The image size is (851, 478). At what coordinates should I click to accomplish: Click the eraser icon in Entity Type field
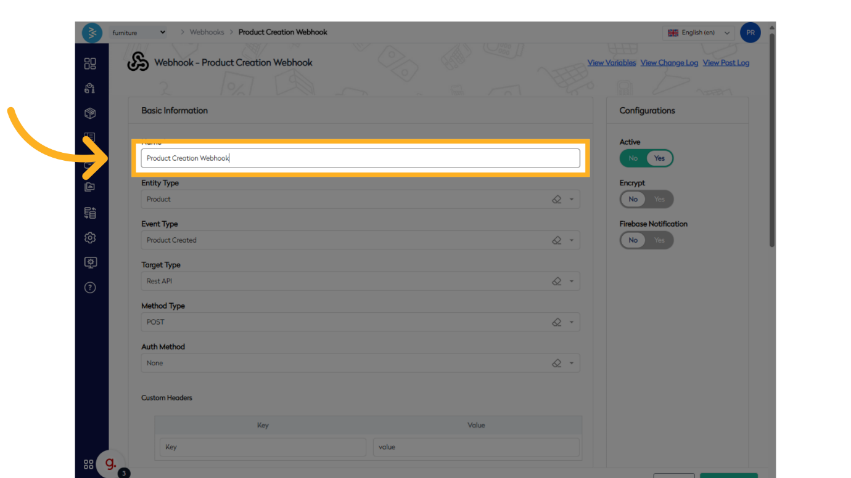point(556,200)
